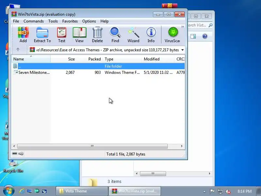
Task: Open the View book icon
Action: click(79, 35)
